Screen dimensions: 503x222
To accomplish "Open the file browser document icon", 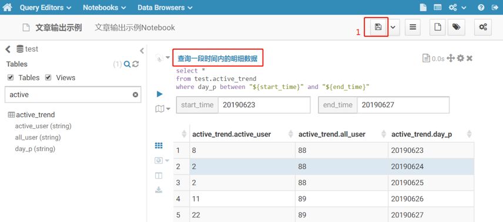I will tap(423, 8).
